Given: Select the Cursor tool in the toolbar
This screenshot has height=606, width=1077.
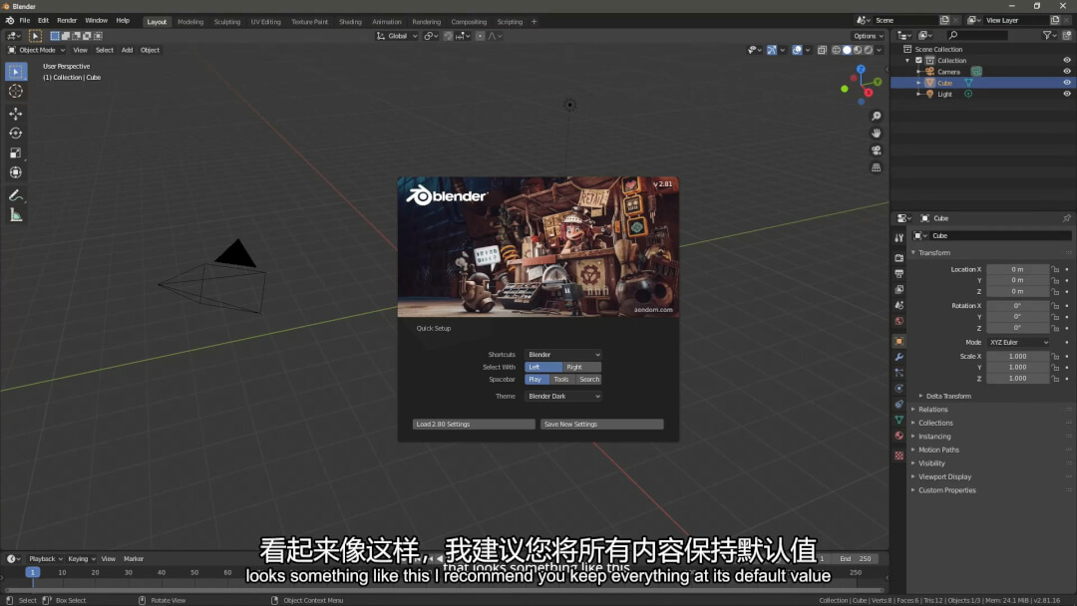Looking at the screenshot, I should [16, 92].
